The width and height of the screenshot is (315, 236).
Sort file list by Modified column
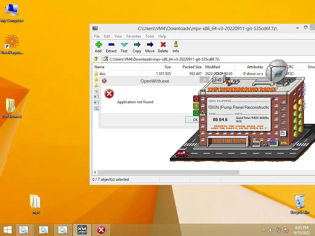click(x=219, y=67)
